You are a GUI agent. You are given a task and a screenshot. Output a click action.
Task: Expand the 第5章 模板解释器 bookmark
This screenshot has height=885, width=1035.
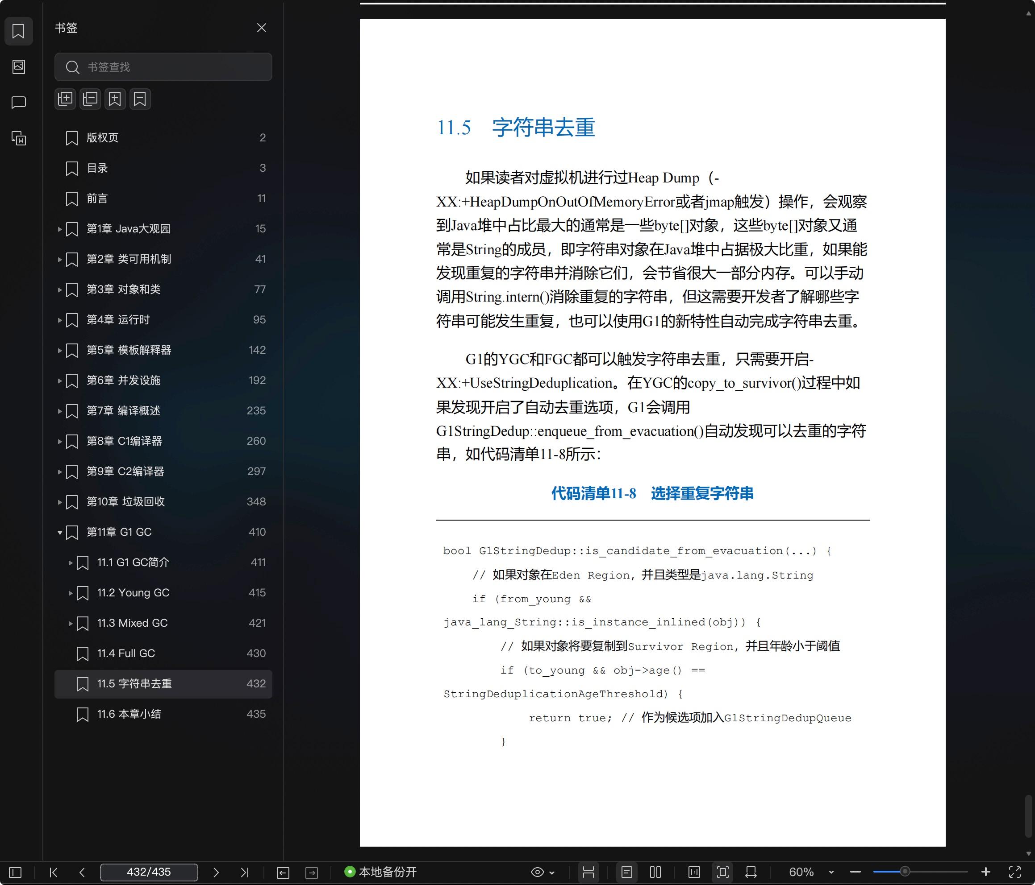pos(59,351)
